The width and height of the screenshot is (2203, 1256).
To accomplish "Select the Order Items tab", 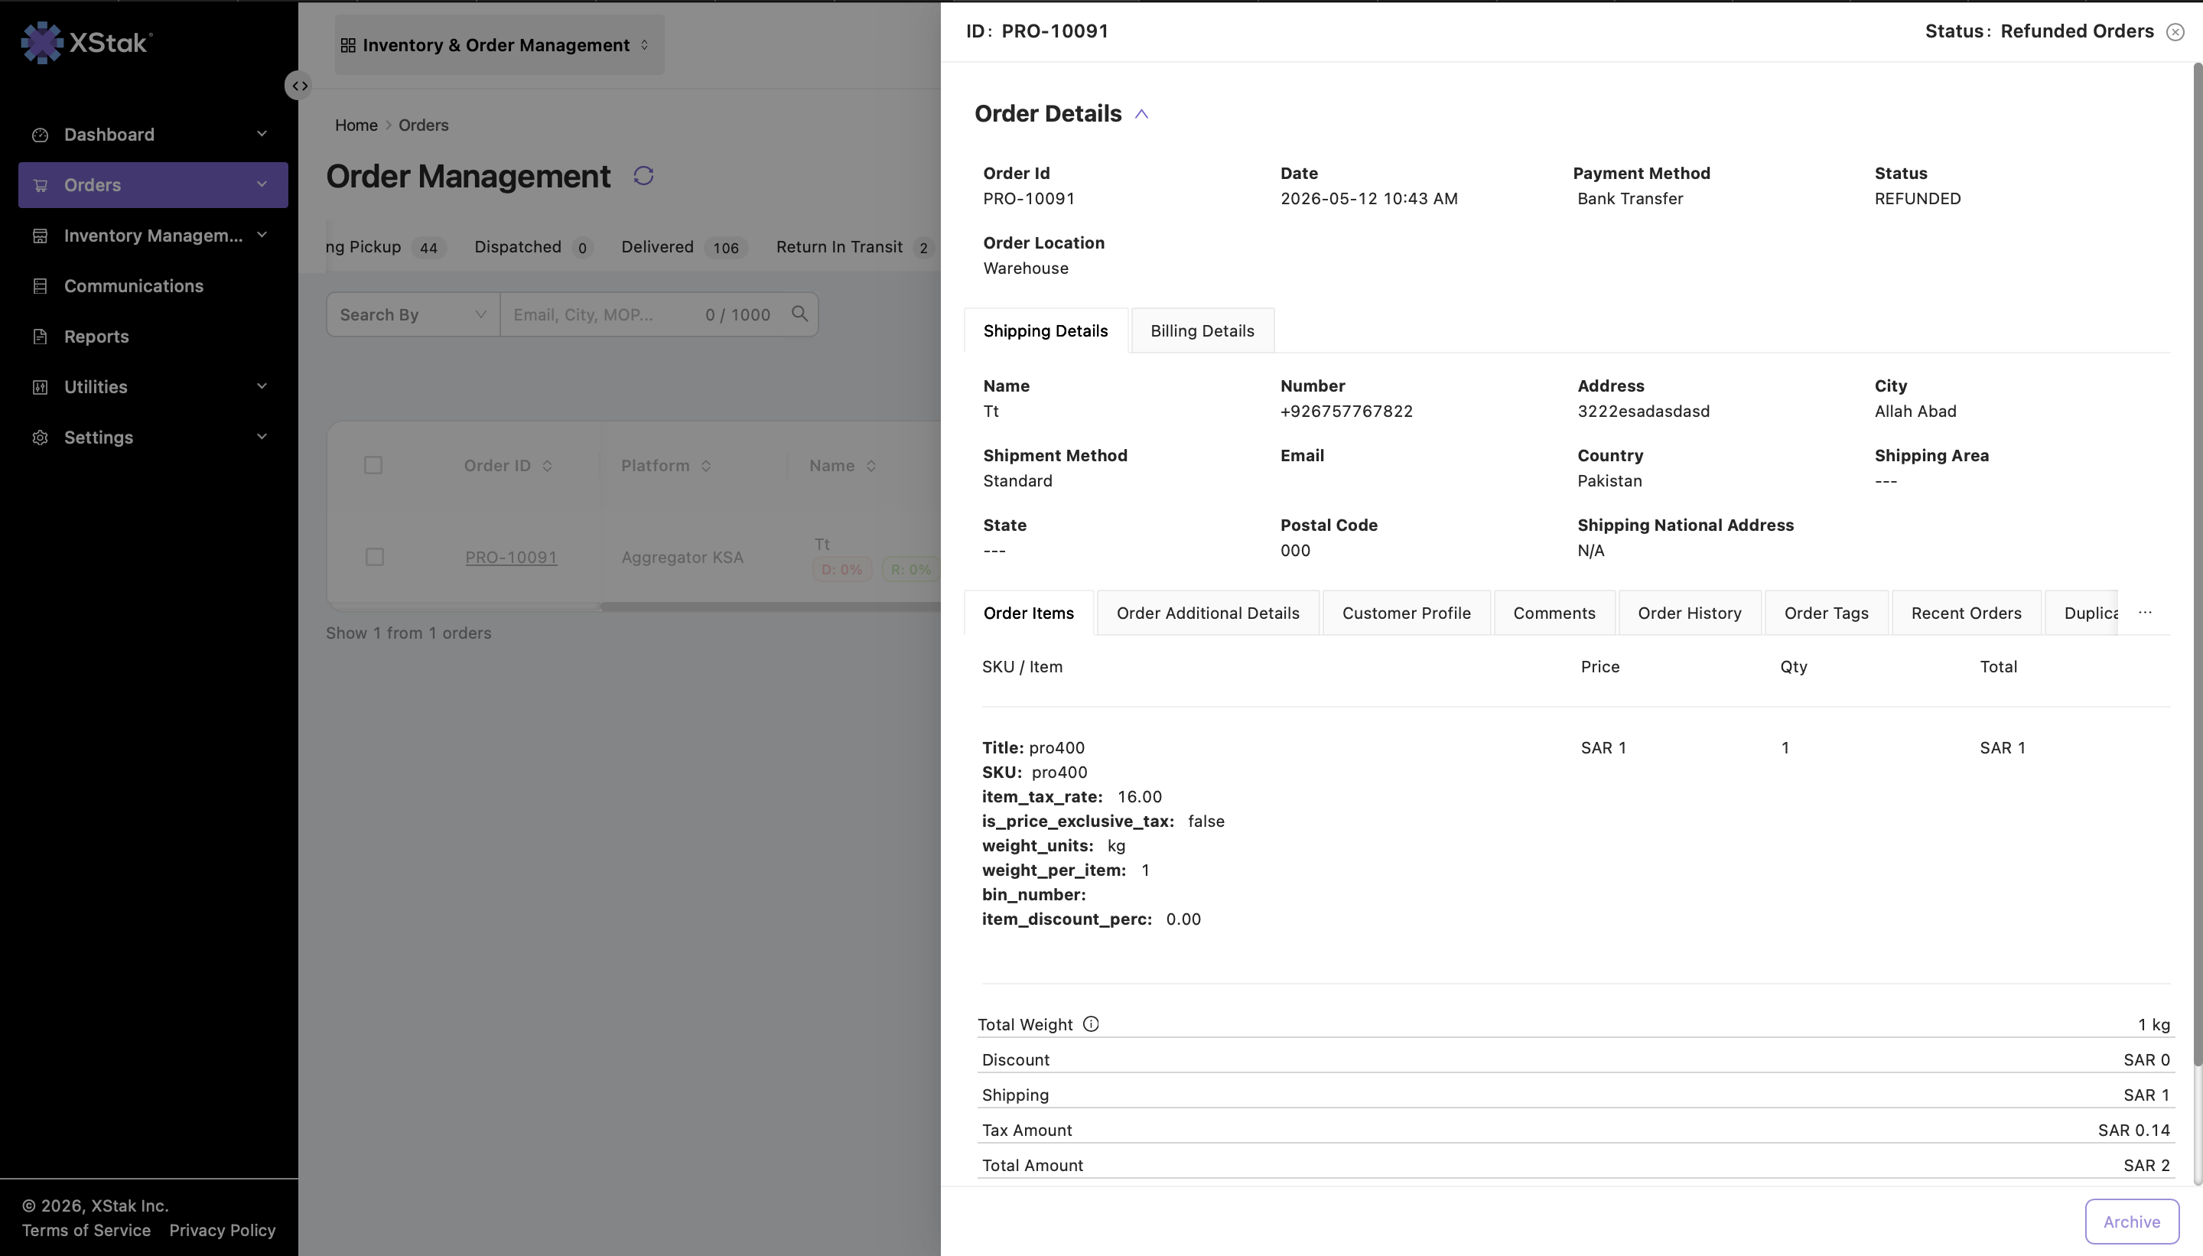I will 1028,613.
